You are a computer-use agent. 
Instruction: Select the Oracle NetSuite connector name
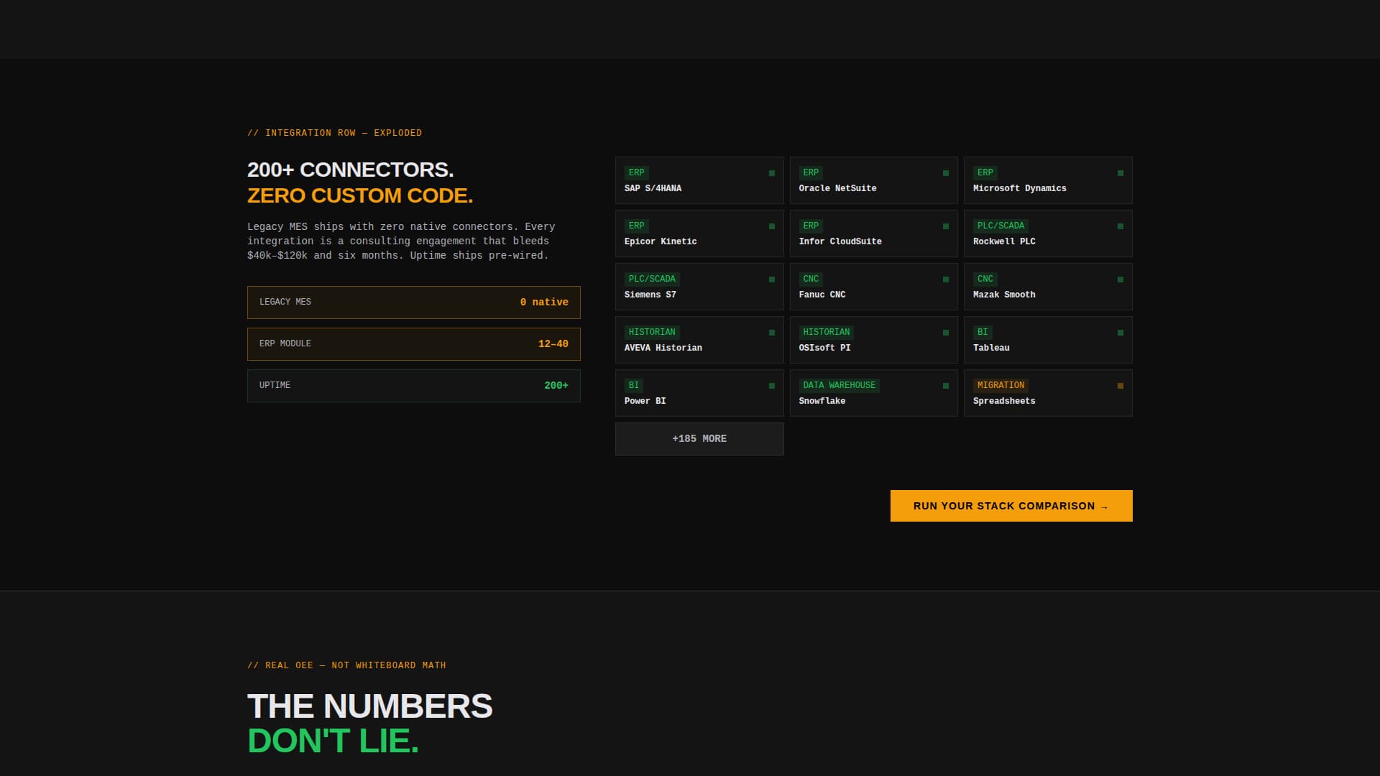pos(837,188)
